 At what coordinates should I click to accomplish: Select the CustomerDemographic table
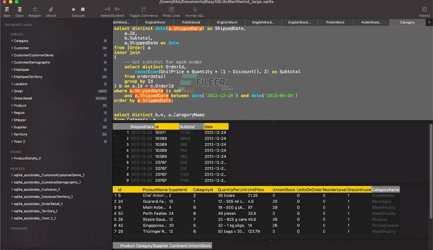click(x=32, y=62)
